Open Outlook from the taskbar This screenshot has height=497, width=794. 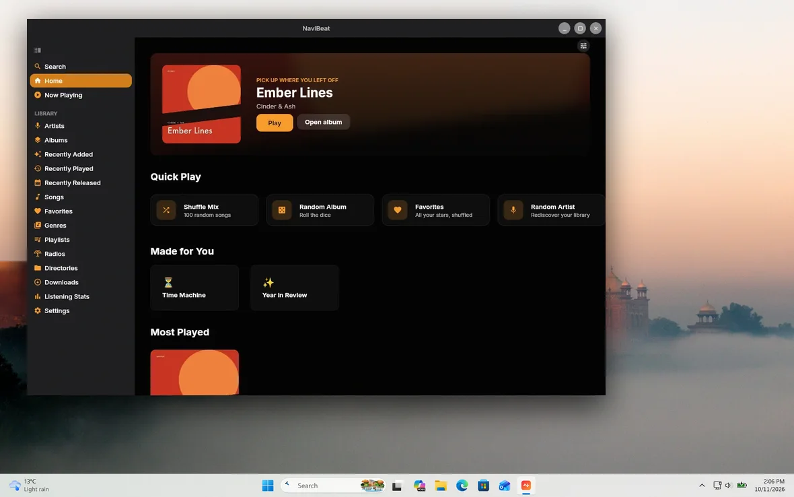click(505, 486)
